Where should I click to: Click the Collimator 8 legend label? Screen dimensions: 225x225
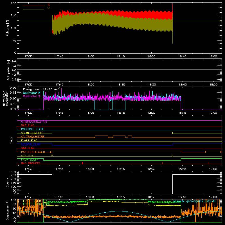(31, 93)
